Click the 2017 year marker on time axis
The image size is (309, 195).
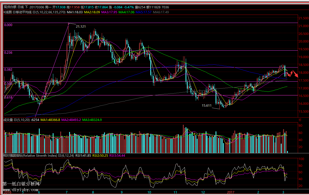pyautogui.click(x=230, y=192)
